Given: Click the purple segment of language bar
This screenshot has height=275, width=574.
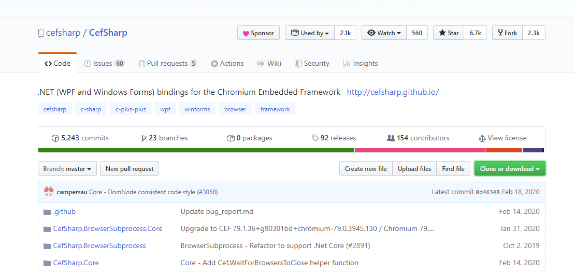Looking at the screenshot, I should pos(532,150).
